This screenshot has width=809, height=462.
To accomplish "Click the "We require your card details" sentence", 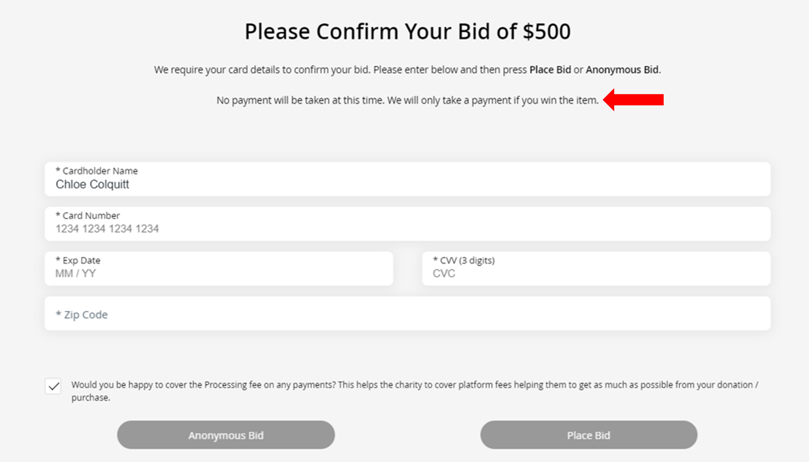I will 340,70.
